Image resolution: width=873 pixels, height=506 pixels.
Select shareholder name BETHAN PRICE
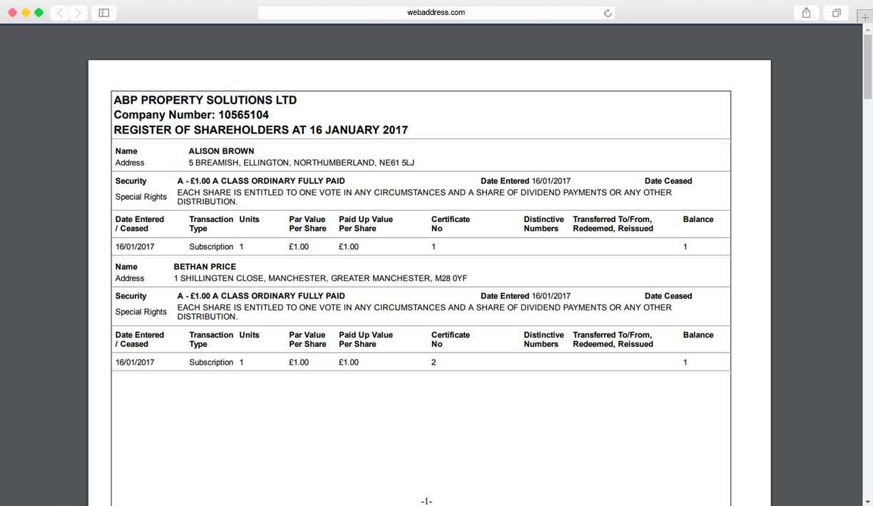[205, 267]
